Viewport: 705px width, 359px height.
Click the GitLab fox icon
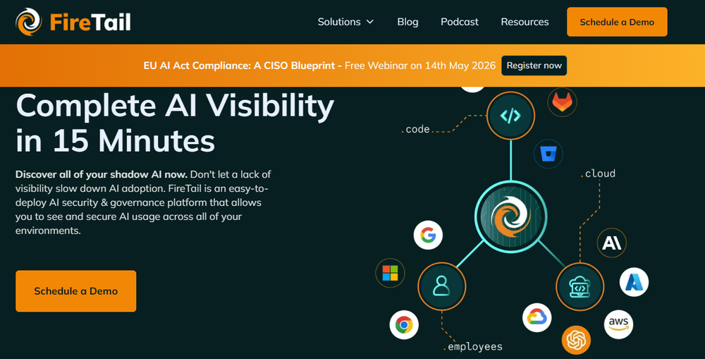coord(562,102)
